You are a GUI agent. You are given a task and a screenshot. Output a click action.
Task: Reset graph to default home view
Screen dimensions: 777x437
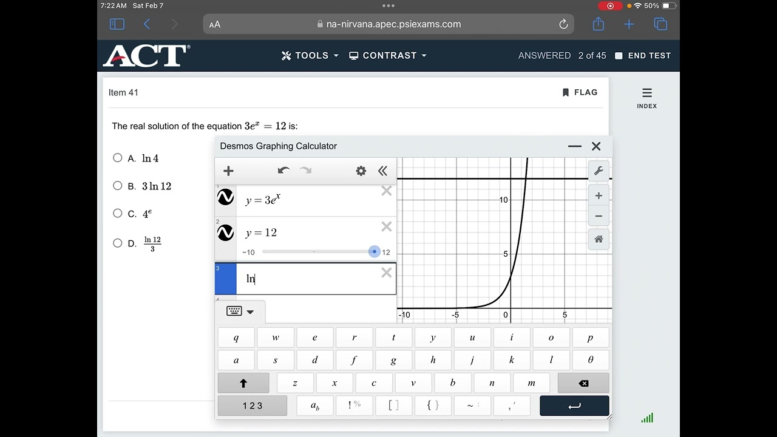click(599, 239)
